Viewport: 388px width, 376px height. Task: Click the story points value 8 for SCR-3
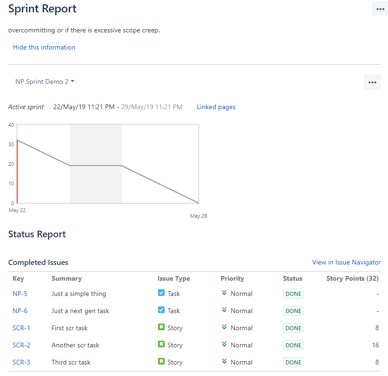377,362
